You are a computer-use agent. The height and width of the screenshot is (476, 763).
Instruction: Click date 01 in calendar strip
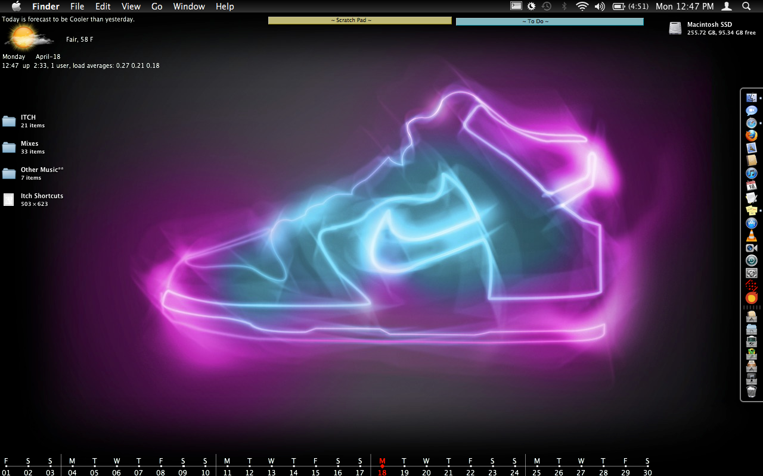[x=7, y=472]
